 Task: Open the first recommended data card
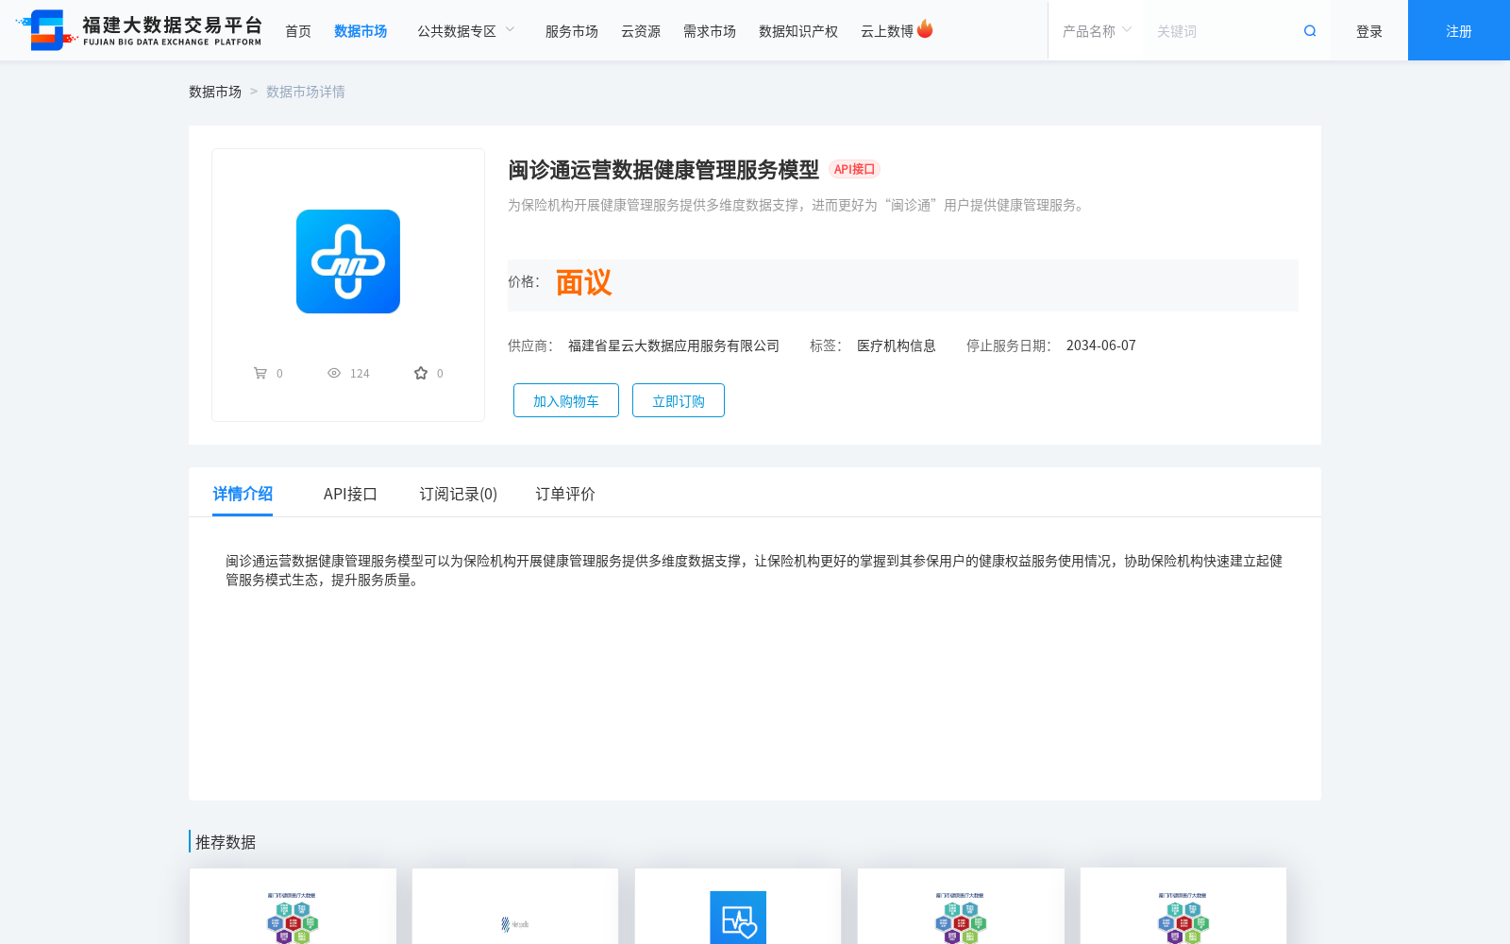click(x=293, y=906)
